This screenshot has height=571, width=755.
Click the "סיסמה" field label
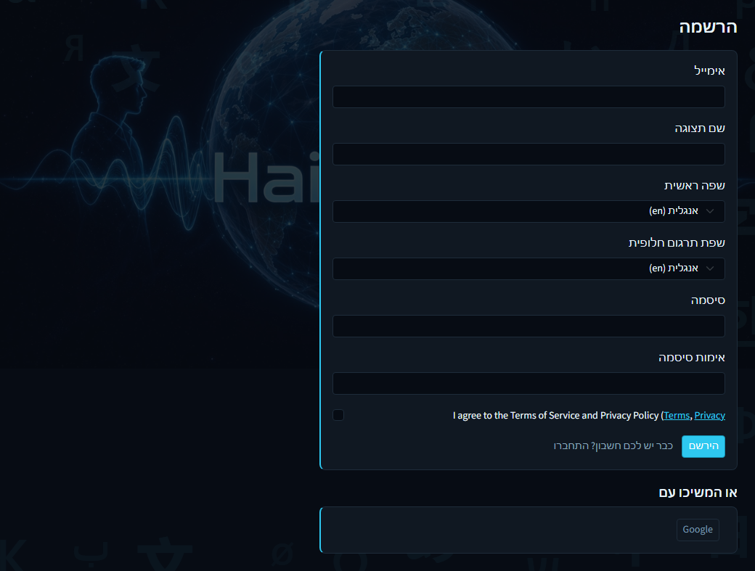click(x=708, y=300)
